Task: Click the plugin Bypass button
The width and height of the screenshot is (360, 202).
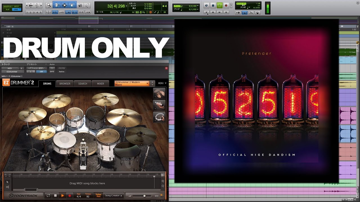Action: click(62, 68)
